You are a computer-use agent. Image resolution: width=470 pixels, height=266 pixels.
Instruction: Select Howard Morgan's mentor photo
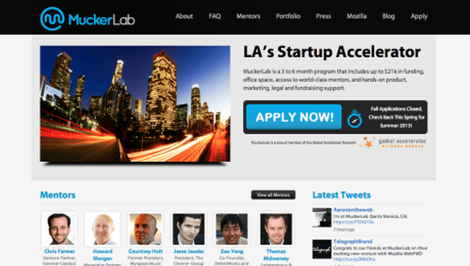(x=102, y=229)
